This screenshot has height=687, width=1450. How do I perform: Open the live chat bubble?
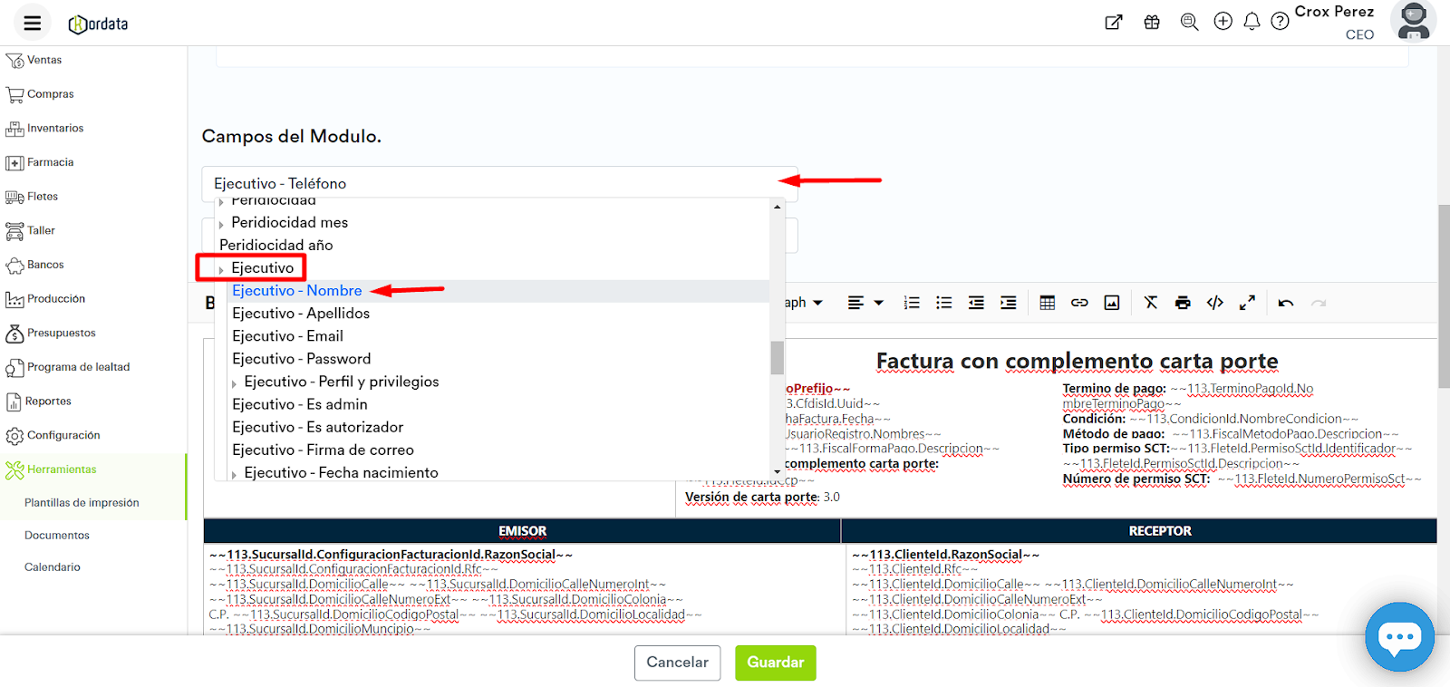pyautogui.click(x=1399, y=637)
